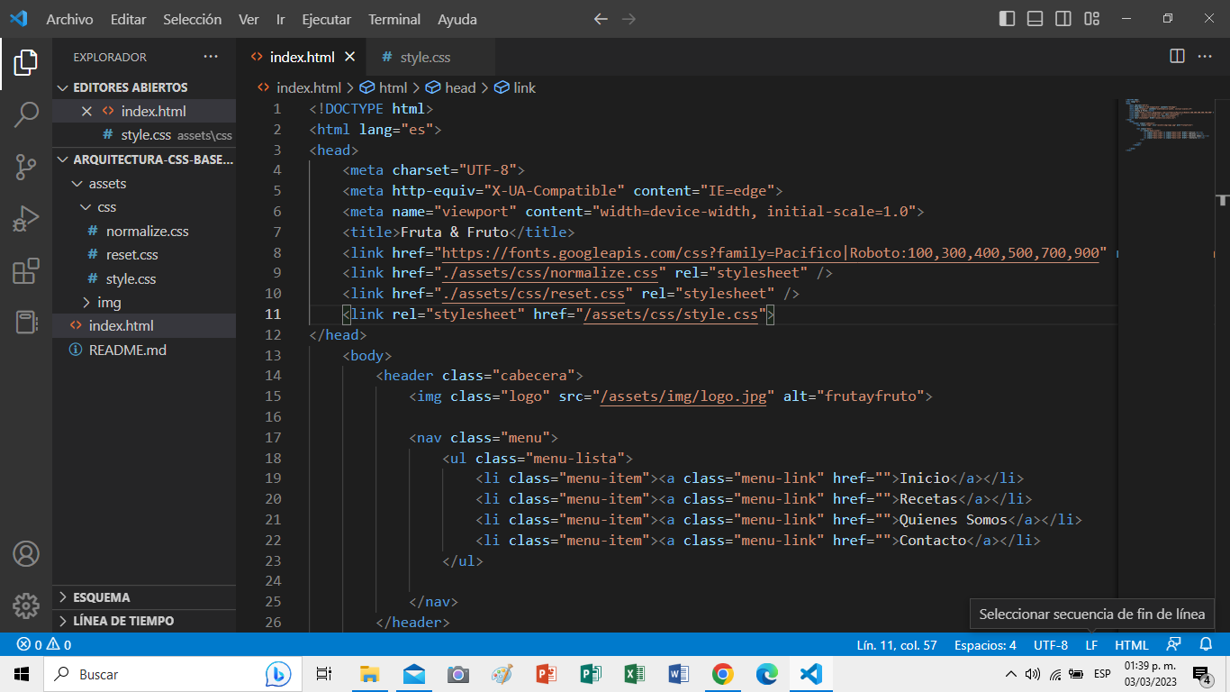Open Google Chrome from the taskbar
This screenshot has height=692, width=1230.
[x=722, y=674]
